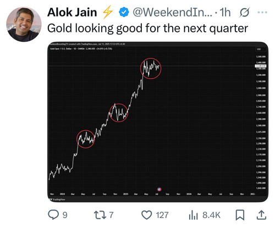
Task: Open Alok Jain's profile picture
Action: pyautogui.click(x=24, y=24)
